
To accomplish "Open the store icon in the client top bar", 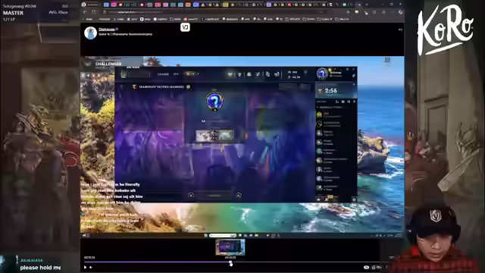I will click(x=277, y=74).
